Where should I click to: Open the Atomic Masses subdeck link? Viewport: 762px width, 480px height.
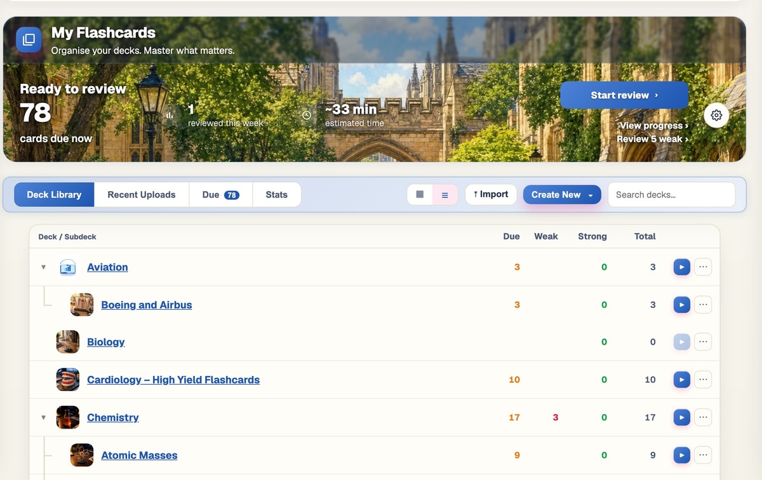(139, 455)
